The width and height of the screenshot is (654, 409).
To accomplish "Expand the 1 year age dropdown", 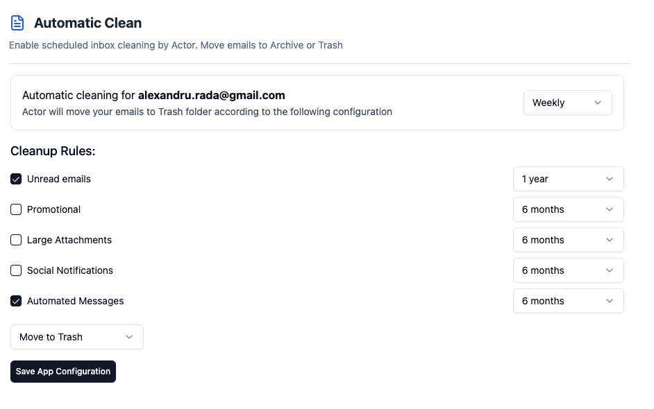I will pyautogui.click(x=568, y=179).
